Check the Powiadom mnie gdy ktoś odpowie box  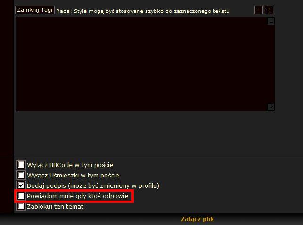point(21,196)
